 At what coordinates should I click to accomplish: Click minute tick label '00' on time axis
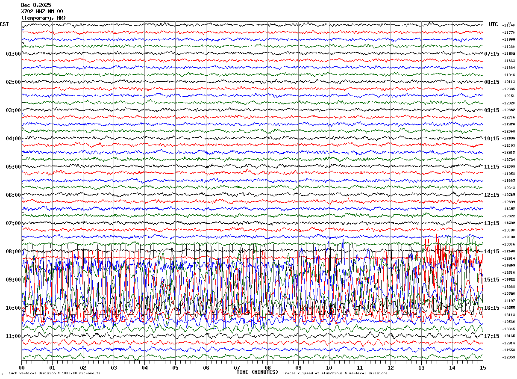[21, 367]
